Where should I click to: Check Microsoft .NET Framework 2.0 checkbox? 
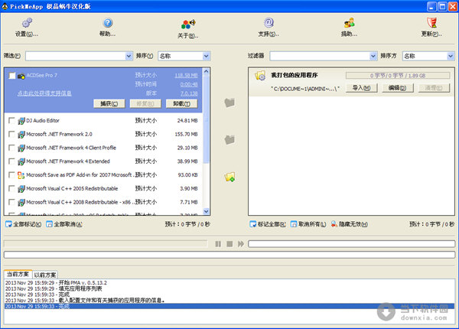click(11, 134)
